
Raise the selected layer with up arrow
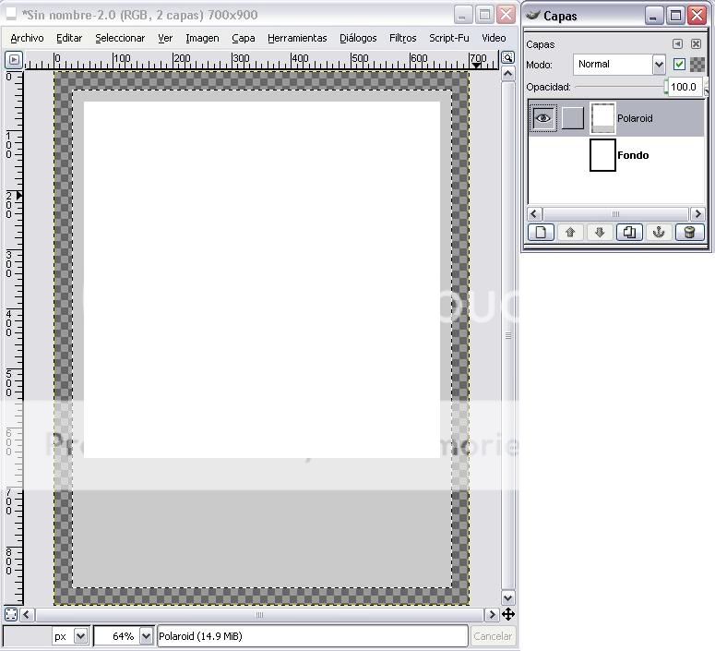click(x=570, y=233)
